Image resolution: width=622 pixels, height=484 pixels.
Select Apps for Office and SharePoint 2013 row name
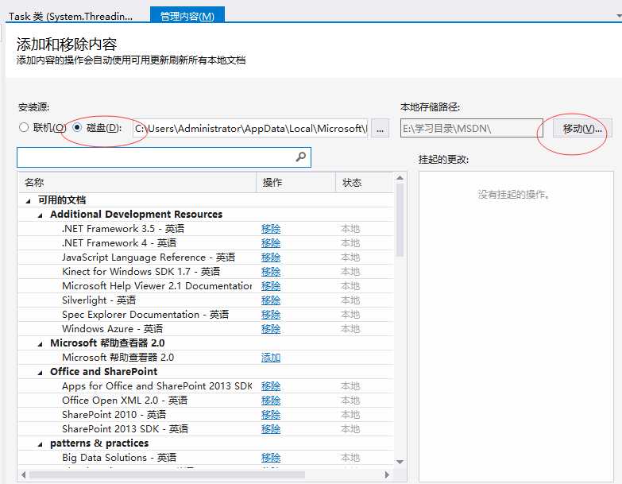coord(157,386)
